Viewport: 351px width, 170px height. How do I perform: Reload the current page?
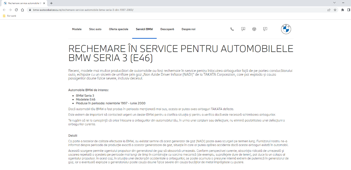(x=16, y=10)
